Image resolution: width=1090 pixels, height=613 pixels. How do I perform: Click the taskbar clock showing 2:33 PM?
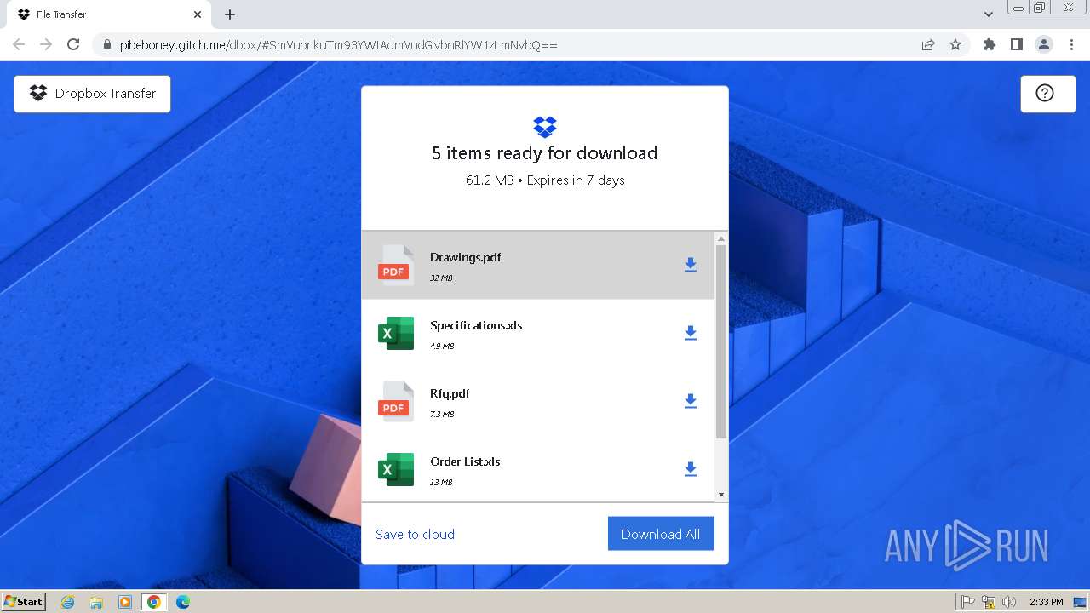click(x=1046, y=602)
